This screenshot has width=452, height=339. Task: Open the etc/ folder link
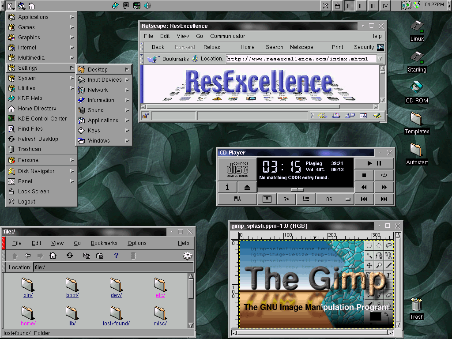tap(160, 295)
